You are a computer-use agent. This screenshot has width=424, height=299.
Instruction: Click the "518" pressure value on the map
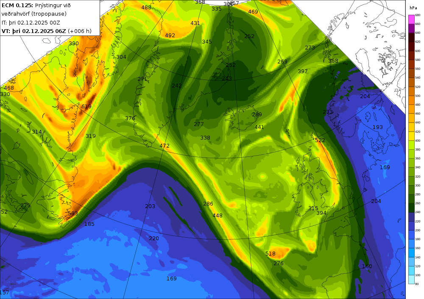point(271,254)
